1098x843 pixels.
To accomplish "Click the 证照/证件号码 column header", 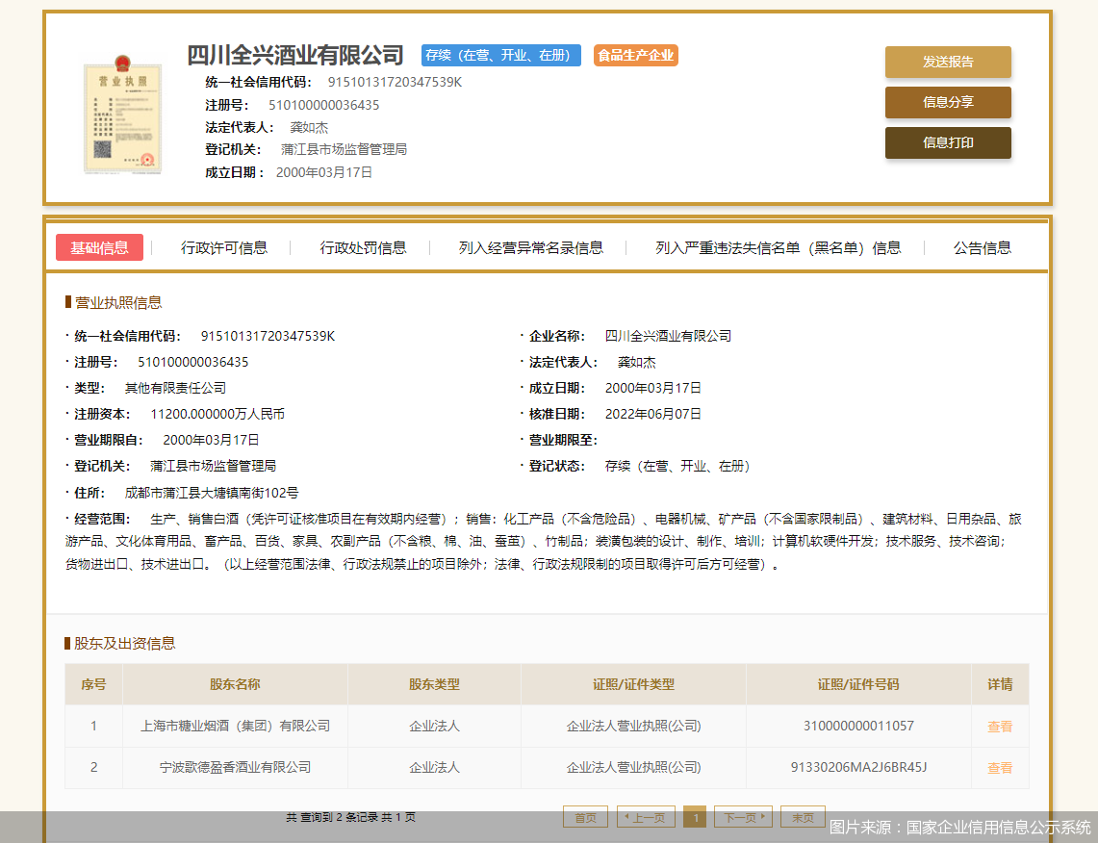I will 858,684.
